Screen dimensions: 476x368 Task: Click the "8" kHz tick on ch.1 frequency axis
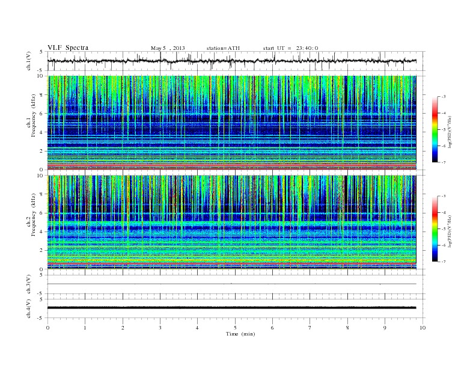(x=41, y=95)
